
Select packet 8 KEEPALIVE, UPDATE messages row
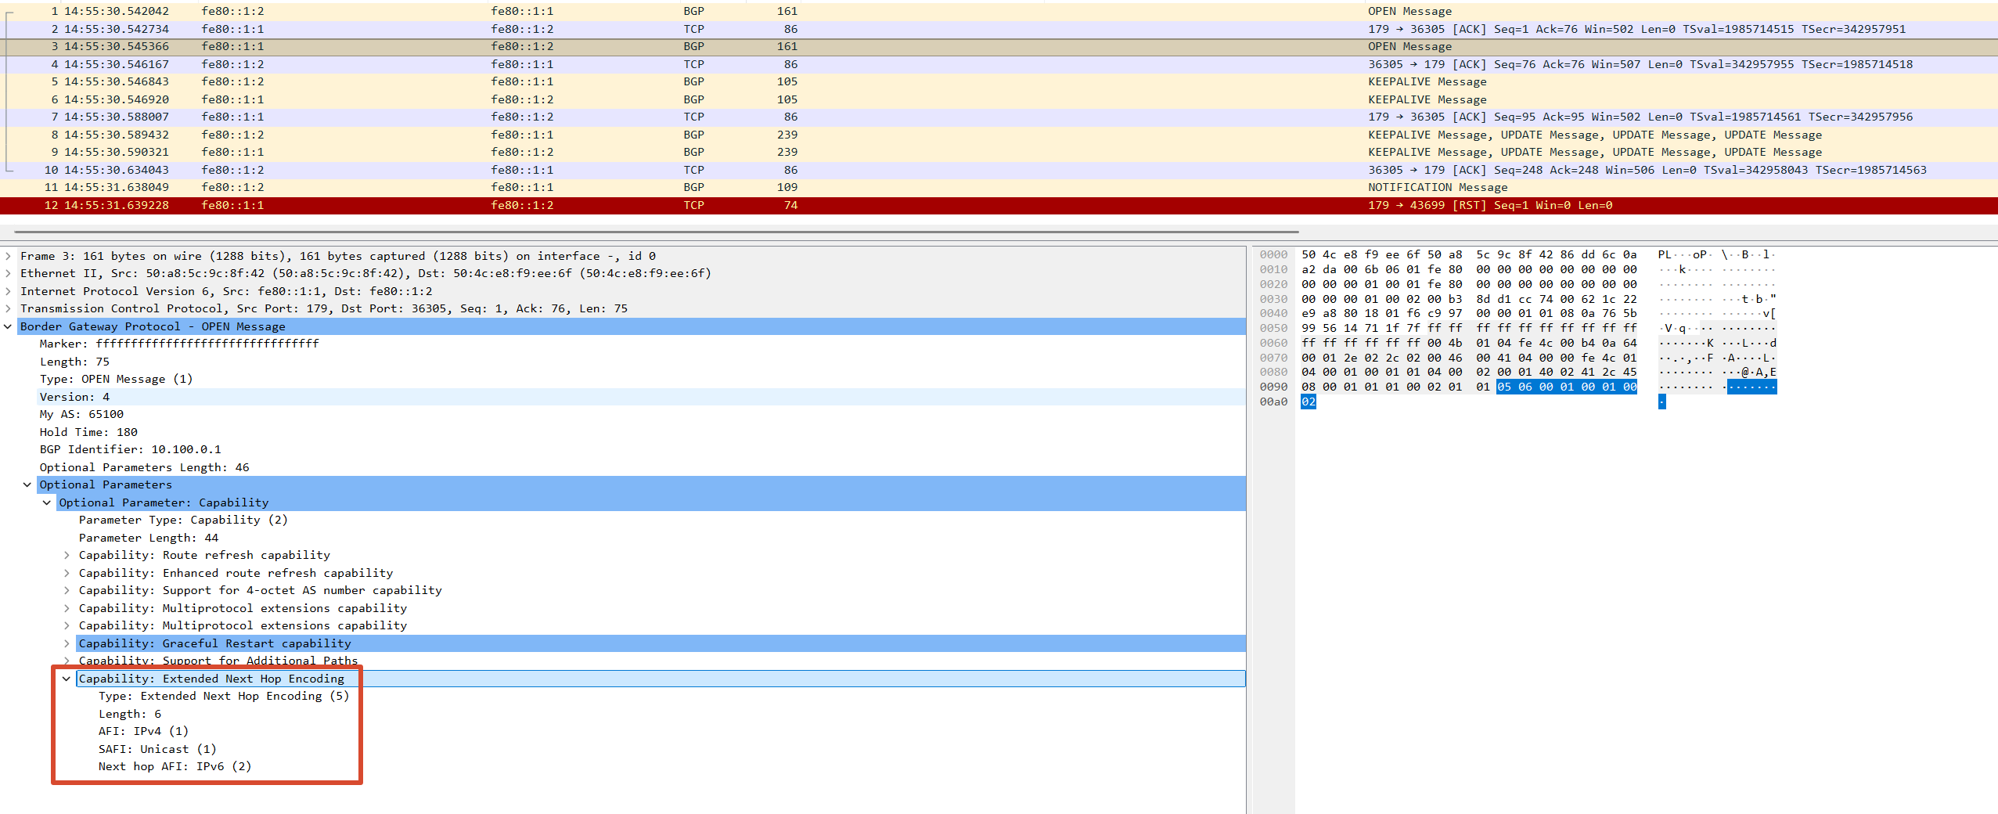(999, 135)
